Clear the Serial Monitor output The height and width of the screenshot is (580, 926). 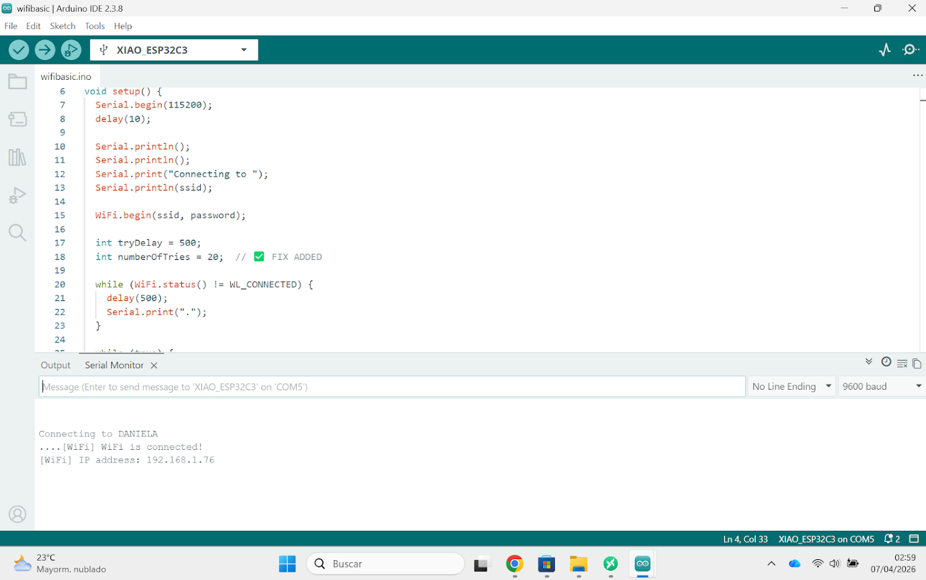pyautogui.click(x=902, y=364)
